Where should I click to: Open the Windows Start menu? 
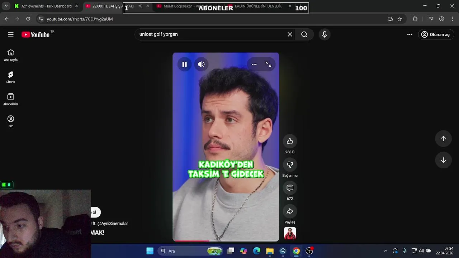pyautogui.click(x=150, y=251)
